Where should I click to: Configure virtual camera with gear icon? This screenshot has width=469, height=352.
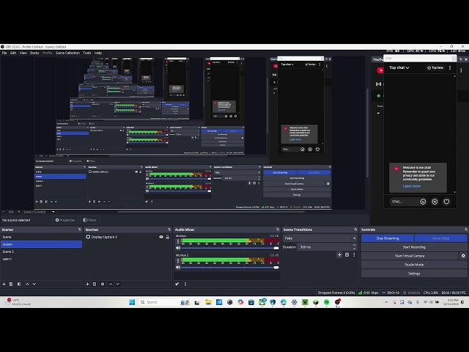(463, 256)
